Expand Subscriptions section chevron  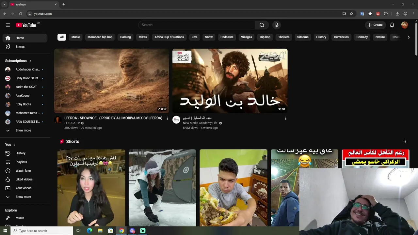click(30, 61)
